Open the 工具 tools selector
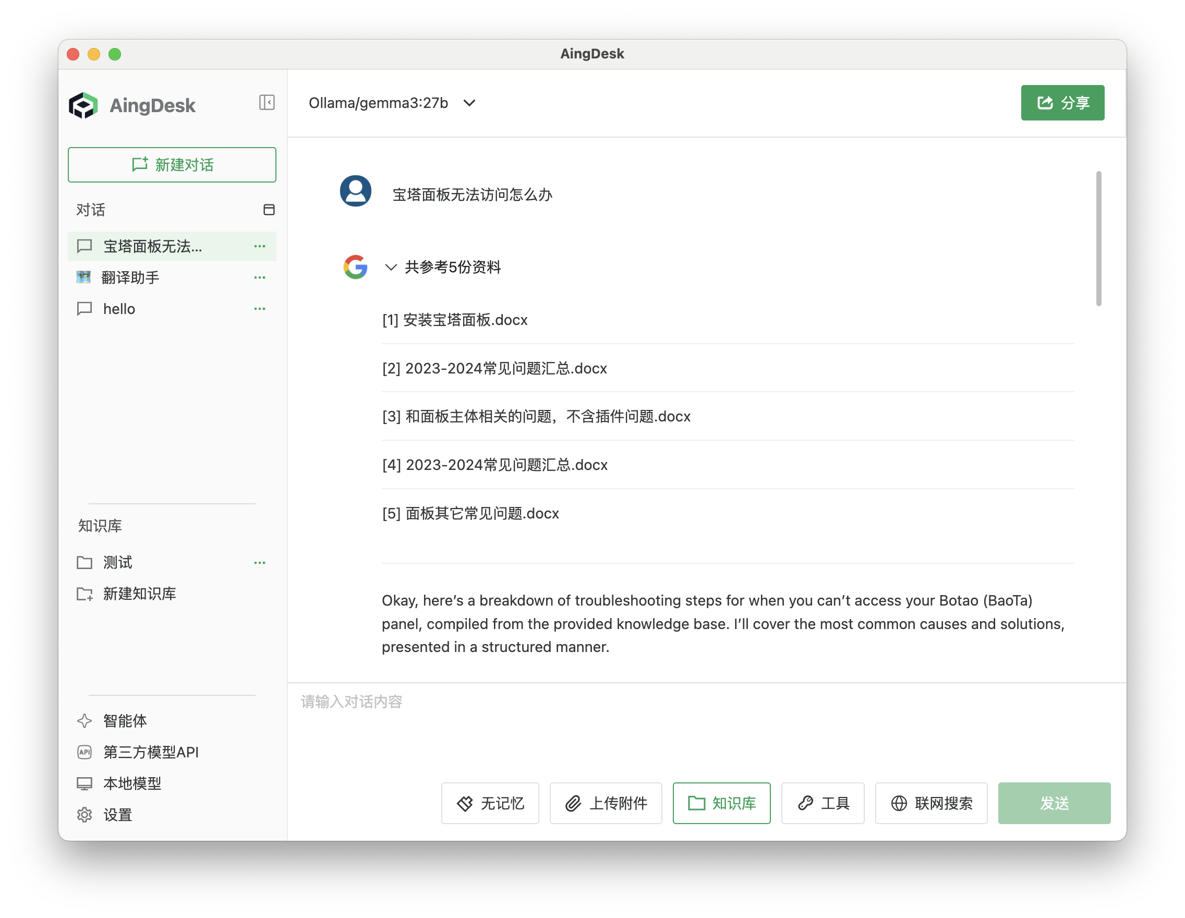Viewport: 1185px width, 918px height. coord(823,804)
